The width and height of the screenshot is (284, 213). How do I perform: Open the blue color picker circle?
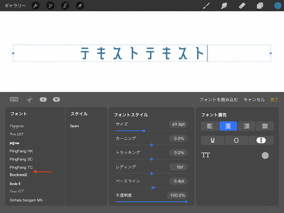tap(278, 6)
